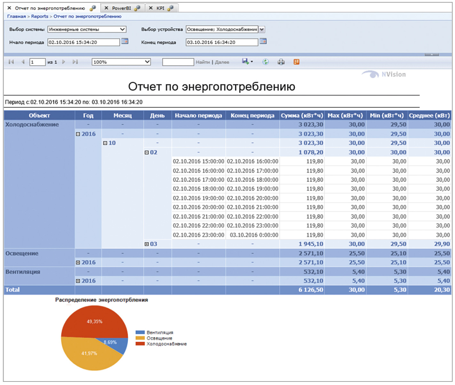Screen dimensions: 455x385
Task: Click orange Освещение legend swatch
Action: click(140, 338)
